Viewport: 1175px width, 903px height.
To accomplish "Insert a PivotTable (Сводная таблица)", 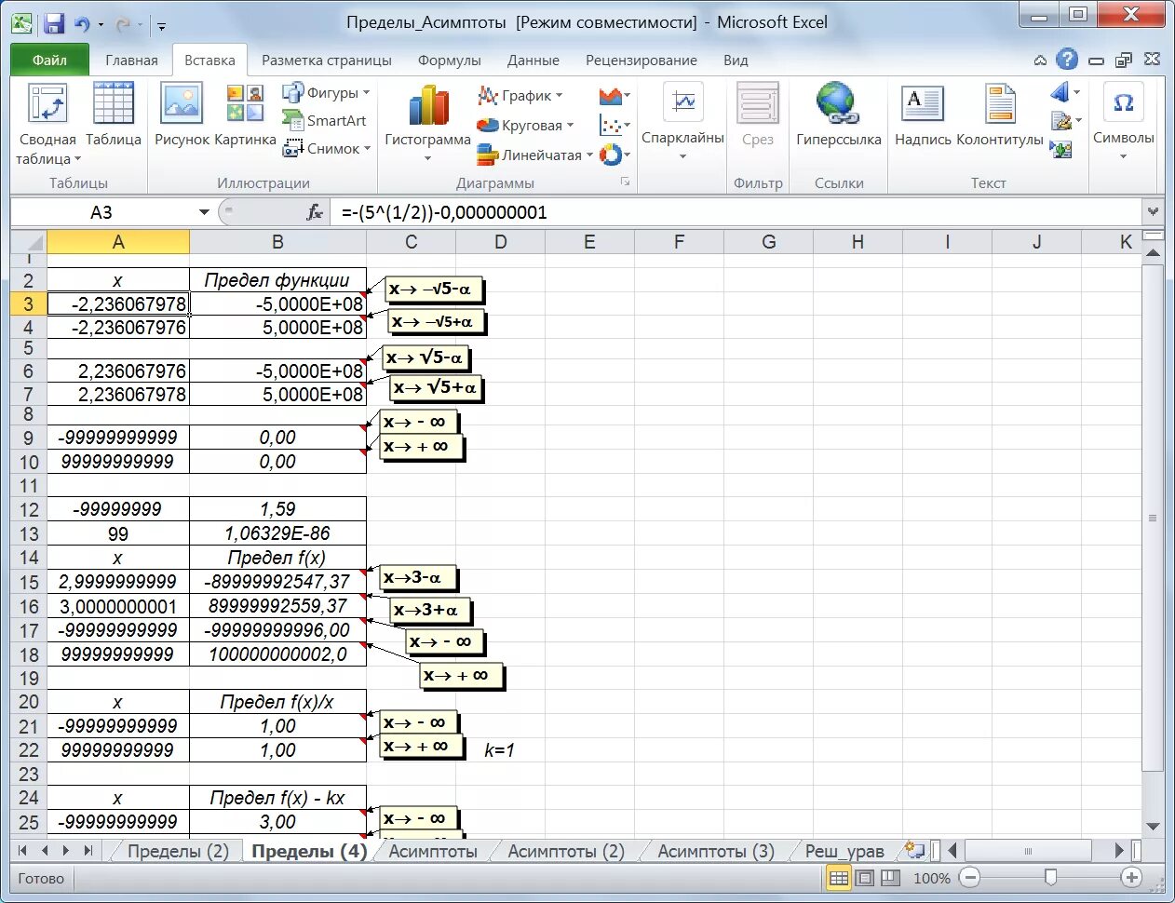I will tap(47, 124).
